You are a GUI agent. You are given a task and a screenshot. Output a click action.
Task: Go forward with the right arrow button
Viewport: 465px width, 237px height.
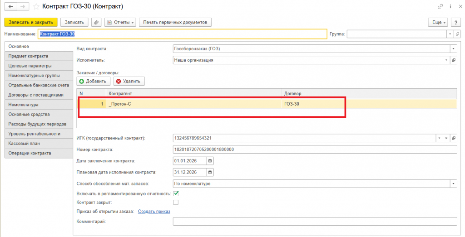click(23, 6)
